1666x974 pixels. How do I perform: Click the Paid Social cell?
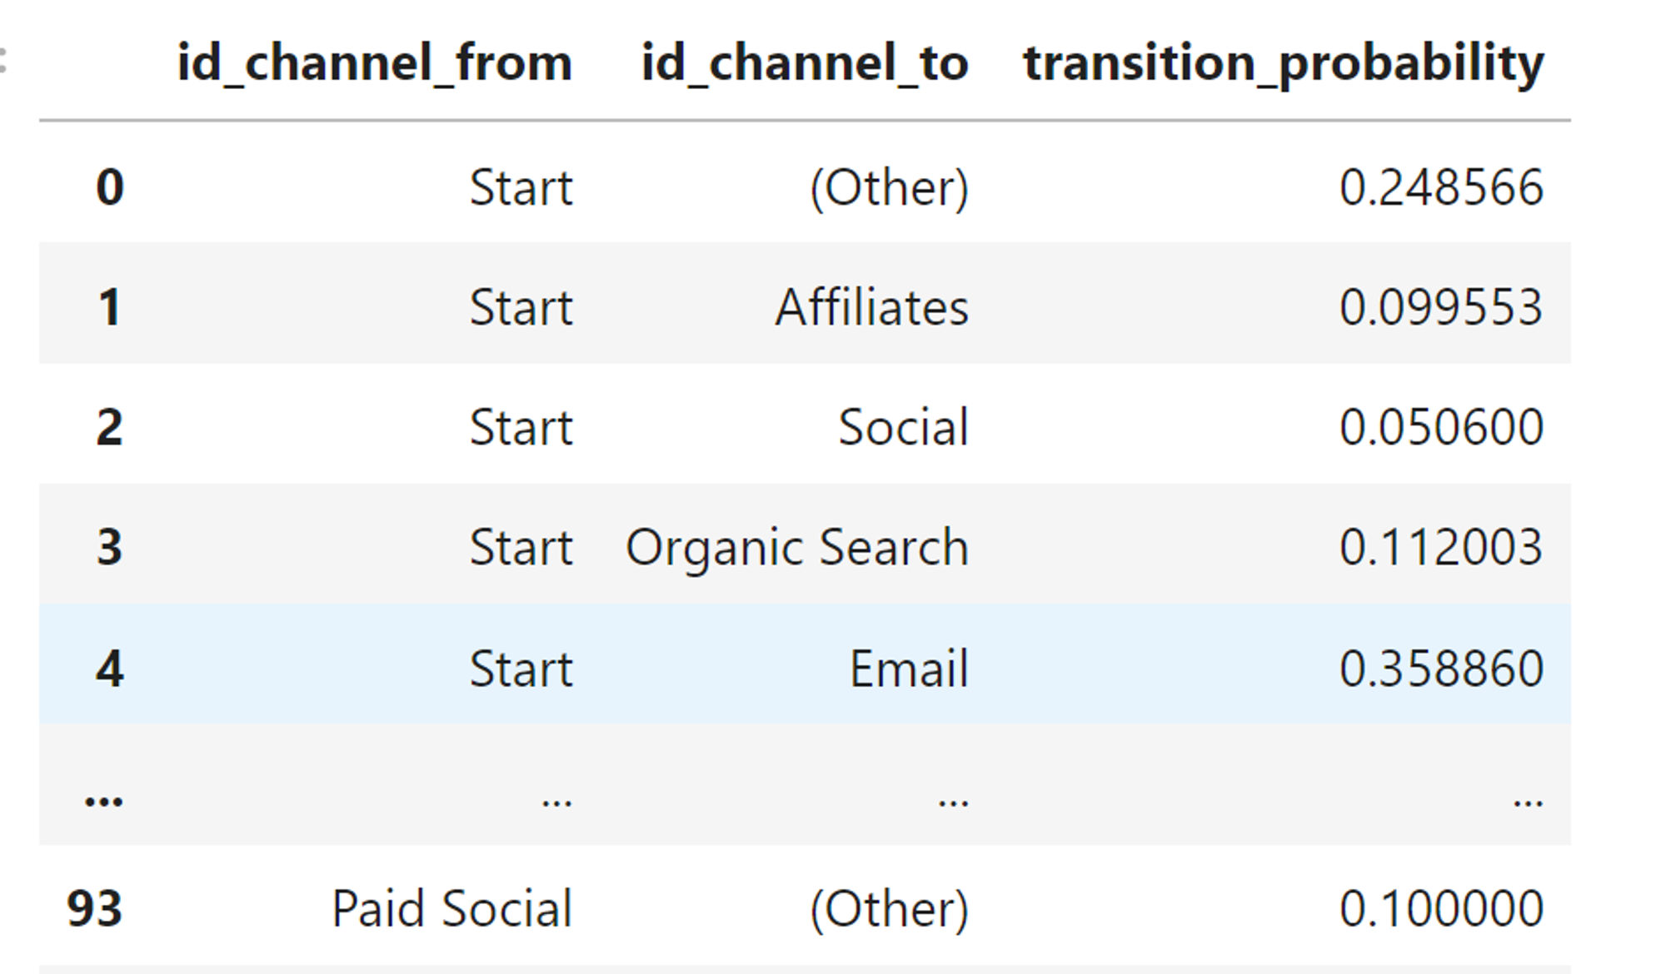point(452,908)
